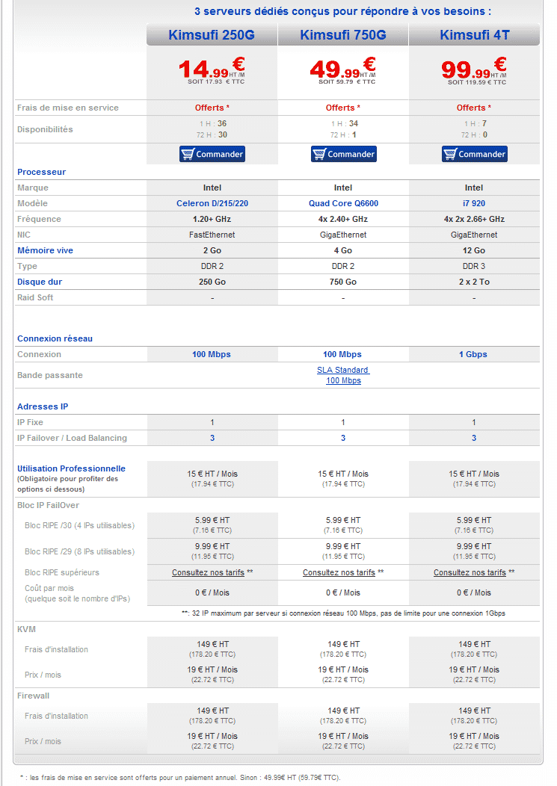The image size is (557, 786).
Task: Click the Processeur section heading
Action: (41, 172)
